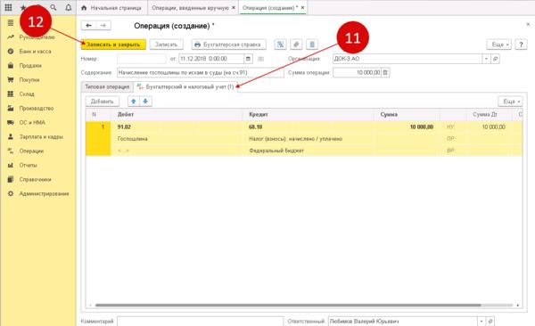This screenshot has width=535, height=326.
Task: Open notifications bell icon
Action: (x=69, y=7)
